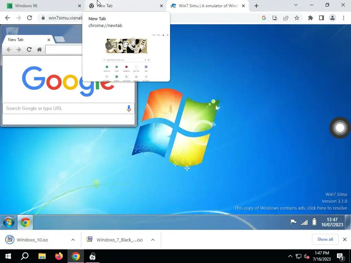This screenshot has height=263, width=351.
Task: Share this page icon
Action: click(x=286, y=18)
